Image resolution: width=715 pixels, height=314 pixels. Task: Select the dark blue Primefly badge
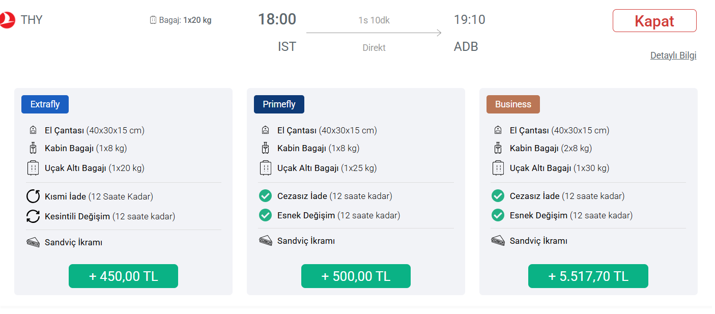(279, 104)
